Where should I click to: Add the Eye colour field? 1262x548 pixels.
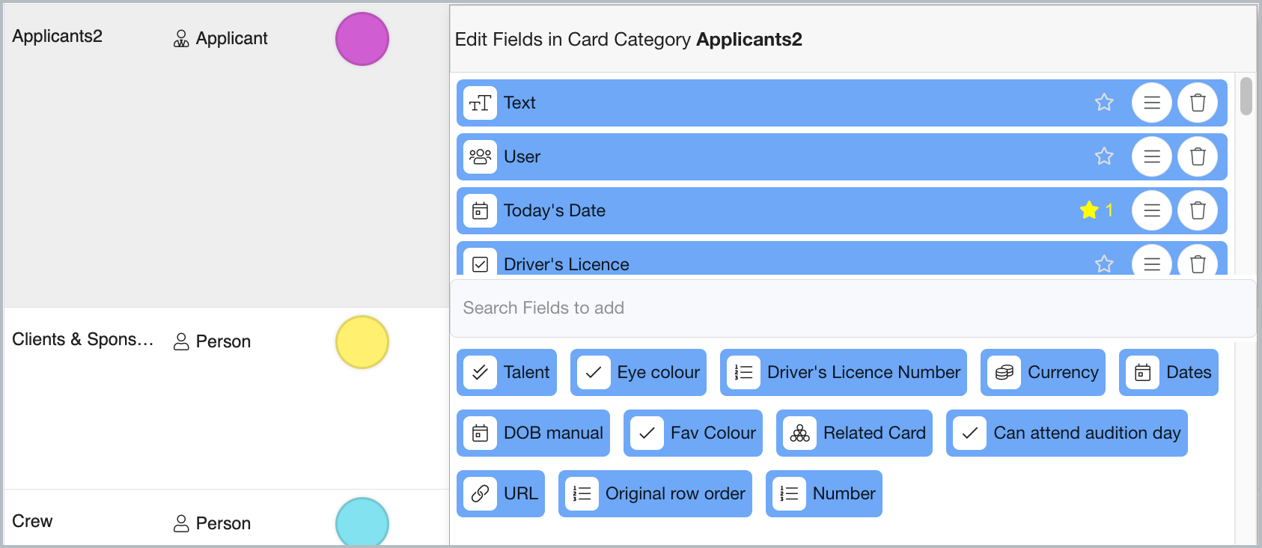click(638, 372)
